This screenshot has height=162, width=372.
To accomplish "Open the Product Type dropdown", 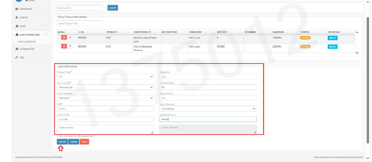I will click(x=105, y=77).
